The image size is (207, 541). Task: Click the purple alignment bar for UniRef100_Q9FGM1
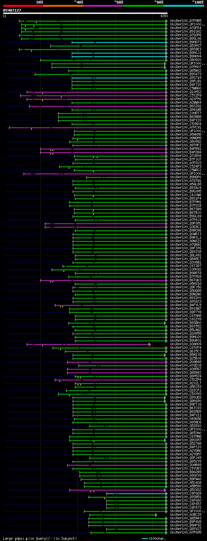(106, 224)
